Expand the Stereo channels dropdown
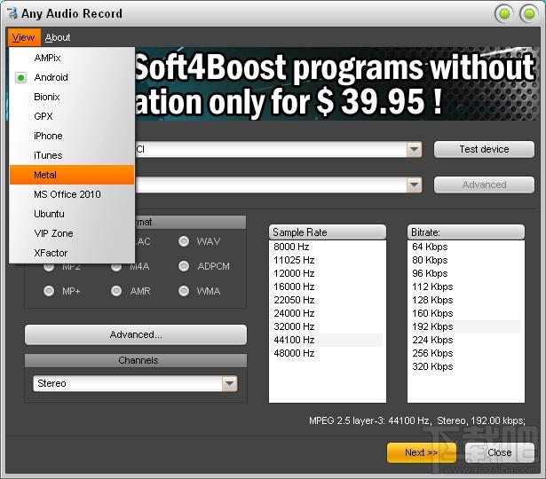The width and height of the screenshot is (546, 479). click(x=229, y=384)
